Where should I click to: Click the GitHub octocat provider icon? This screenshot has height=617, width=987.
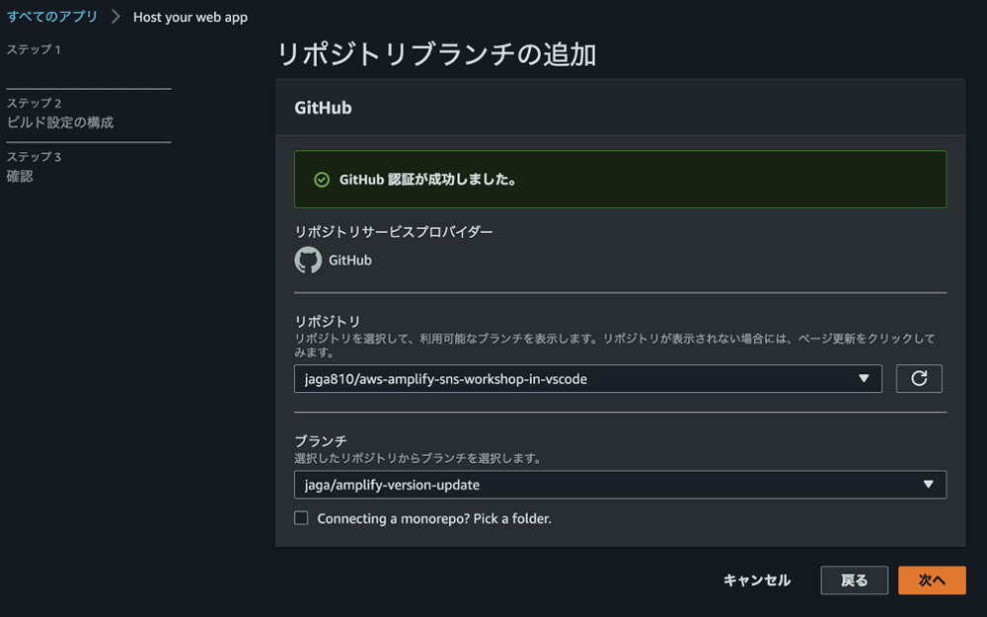pos(308,260)
